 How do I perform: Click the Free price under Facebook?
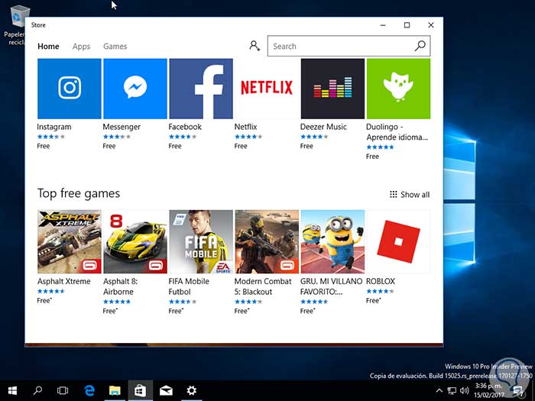click(x=175, y=146)
